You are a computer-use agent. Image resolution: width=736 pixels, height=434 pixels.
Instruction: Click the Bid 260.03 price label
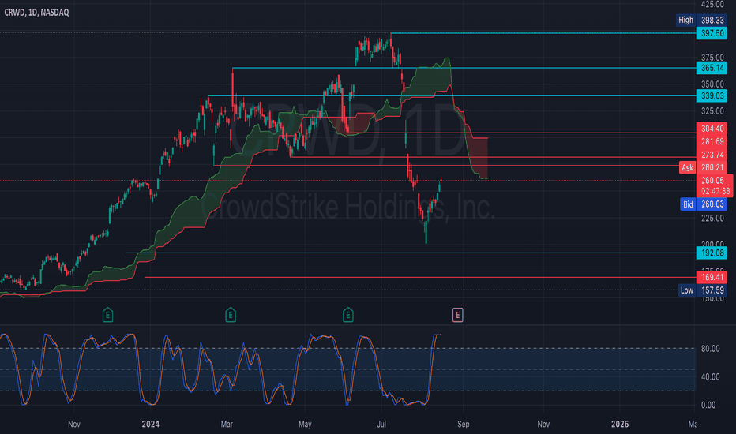[703, 204]
